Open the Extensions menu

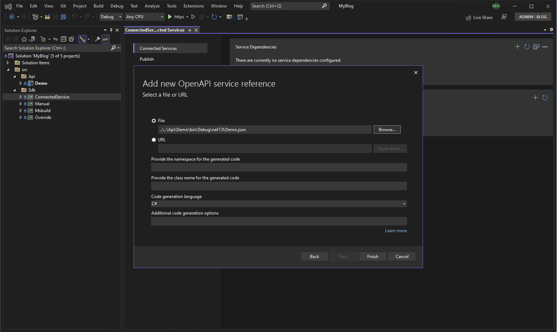(193, 6)
